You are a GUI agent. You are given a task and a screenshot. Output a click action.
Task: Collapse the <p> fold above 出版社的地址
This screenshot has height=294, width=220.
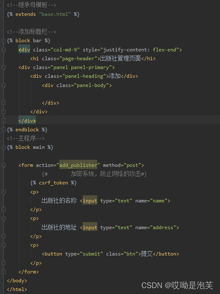tap(4, 219)
